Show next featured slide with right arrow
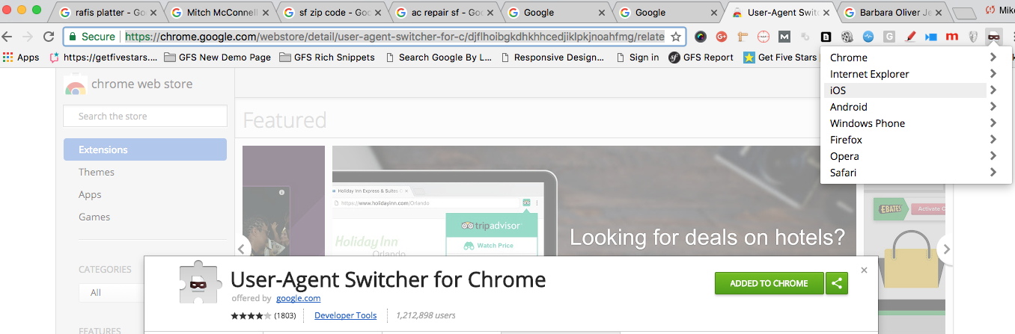Image resolution: width=1015 pixels, height=334 pixels. [x=946, y=249]
